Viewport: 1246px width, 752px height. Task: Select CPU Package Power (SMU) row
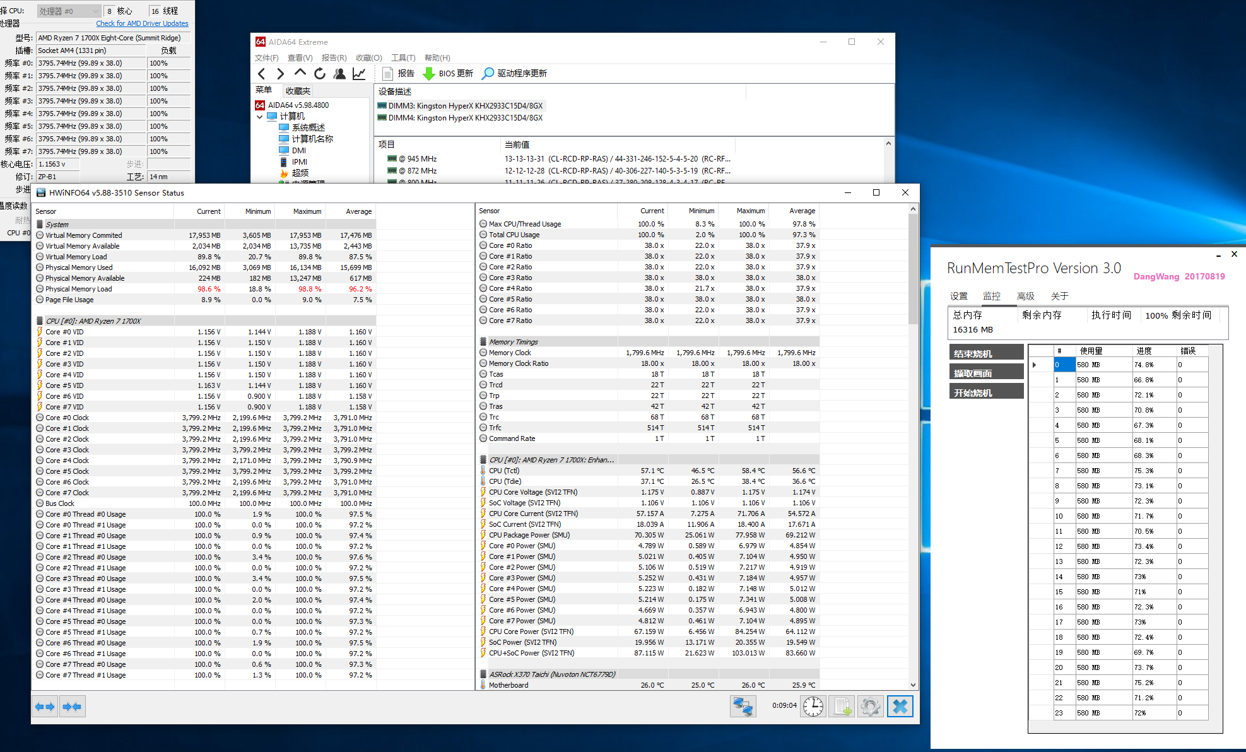648,535
